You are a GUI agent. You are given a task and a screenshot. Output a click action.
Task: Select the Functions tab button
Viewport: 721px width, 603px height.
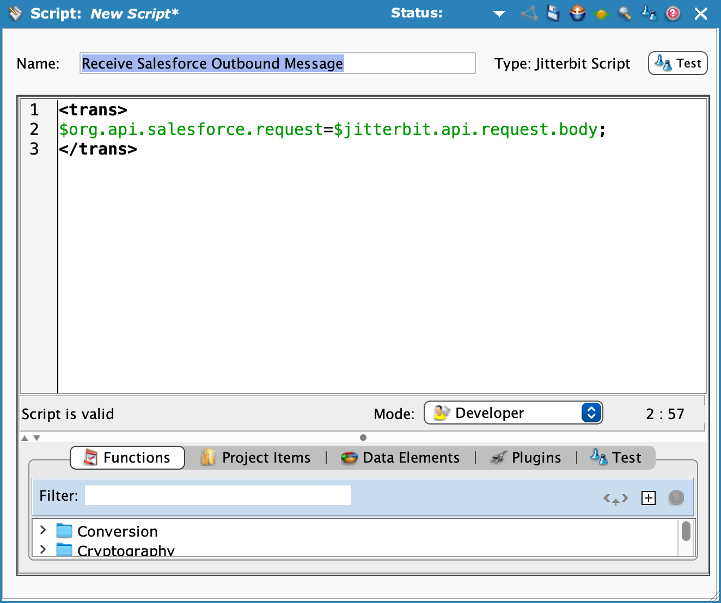[127, 458]
